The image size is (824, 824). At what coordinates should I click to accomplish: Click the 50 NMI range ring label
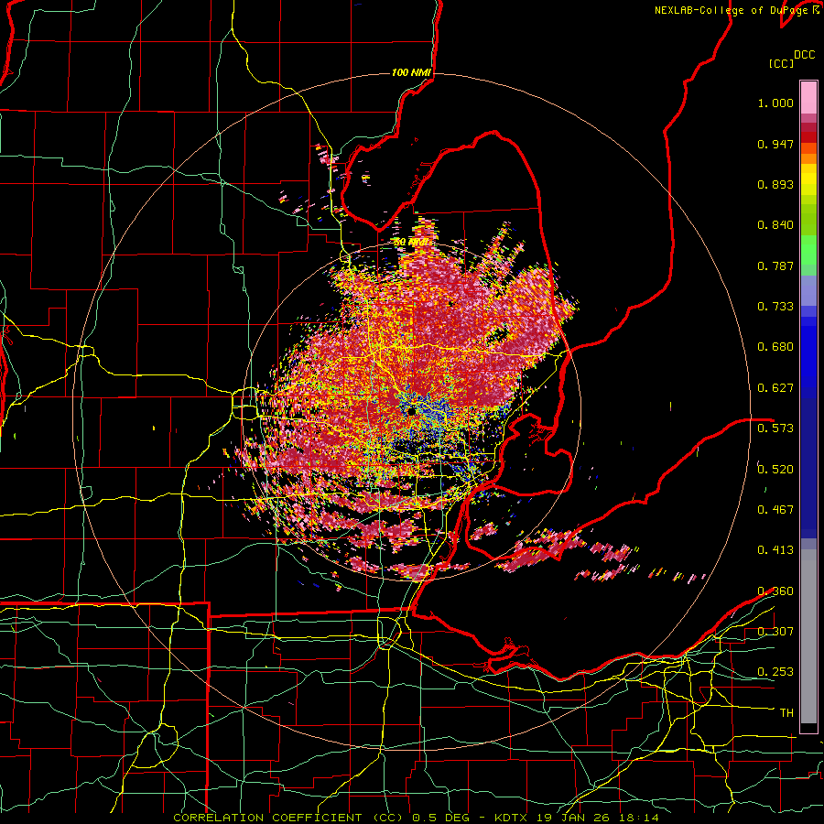click(x=410, y=243)
